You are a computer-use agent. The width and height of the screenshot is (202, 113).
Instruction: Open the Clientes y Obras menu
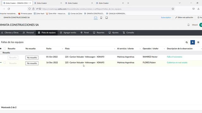click(x=10, y=33)
